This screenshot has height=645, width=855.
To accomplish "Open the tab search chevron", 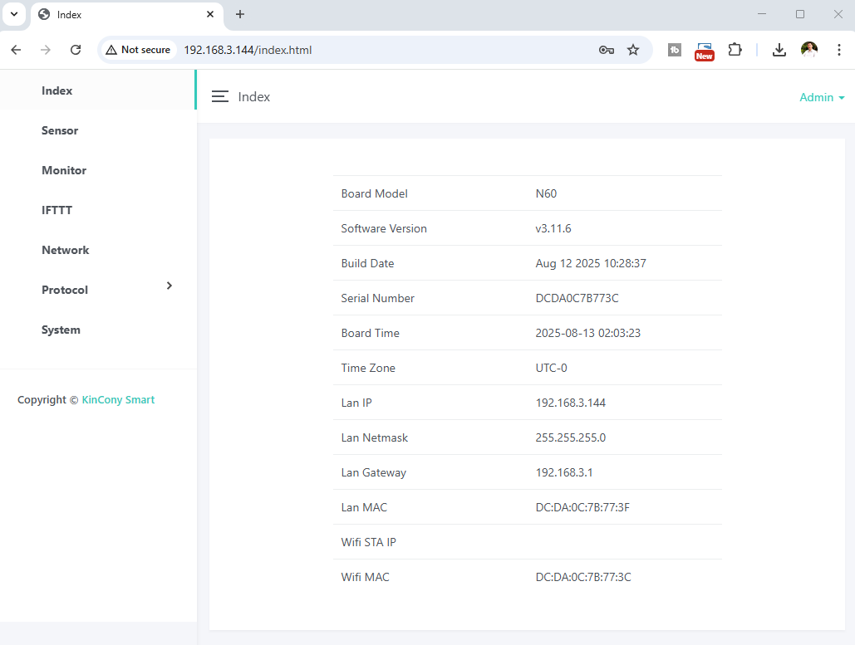I will pos(13,14).
